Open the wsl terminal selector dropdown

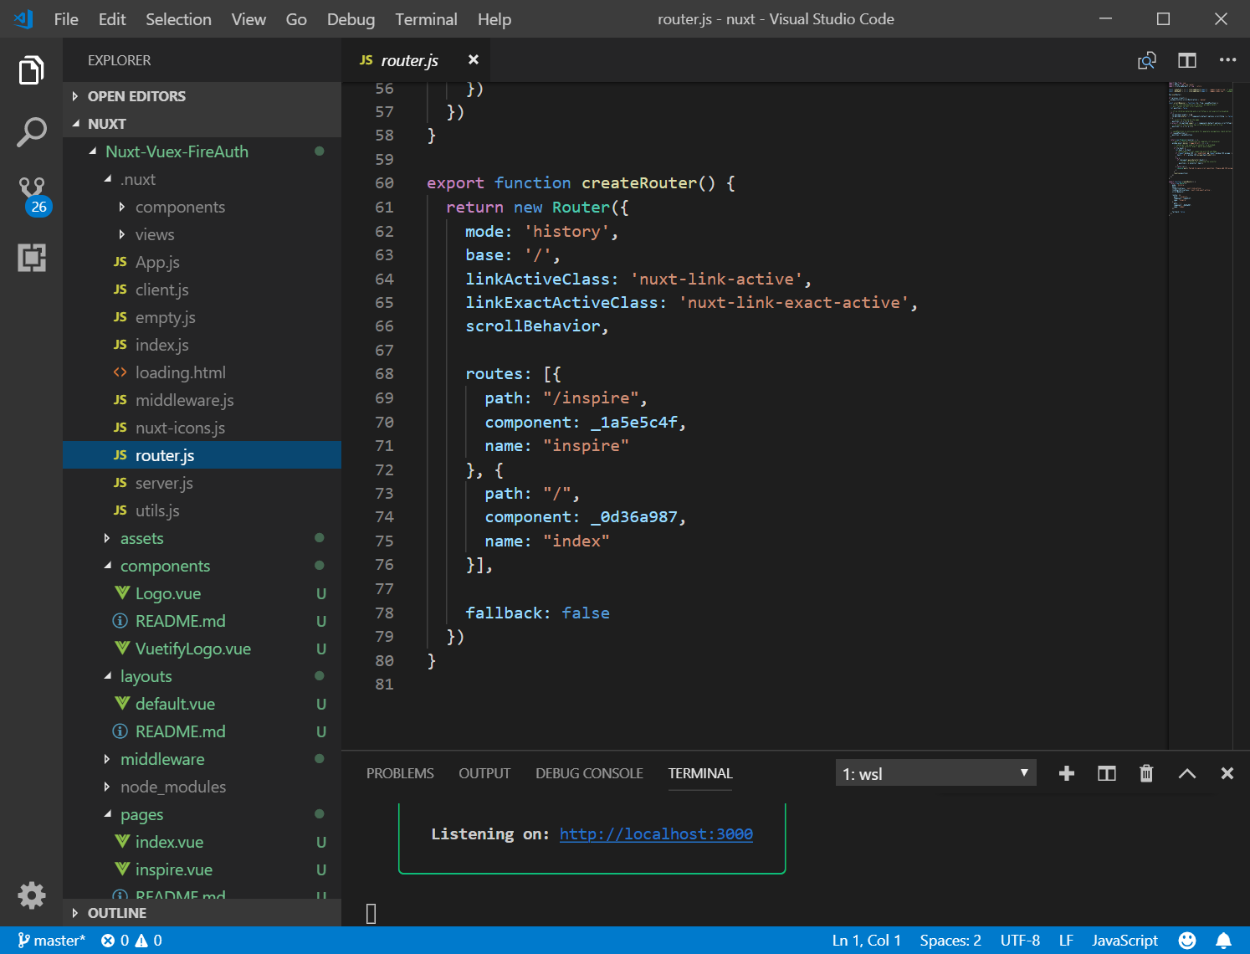point(935,773)
